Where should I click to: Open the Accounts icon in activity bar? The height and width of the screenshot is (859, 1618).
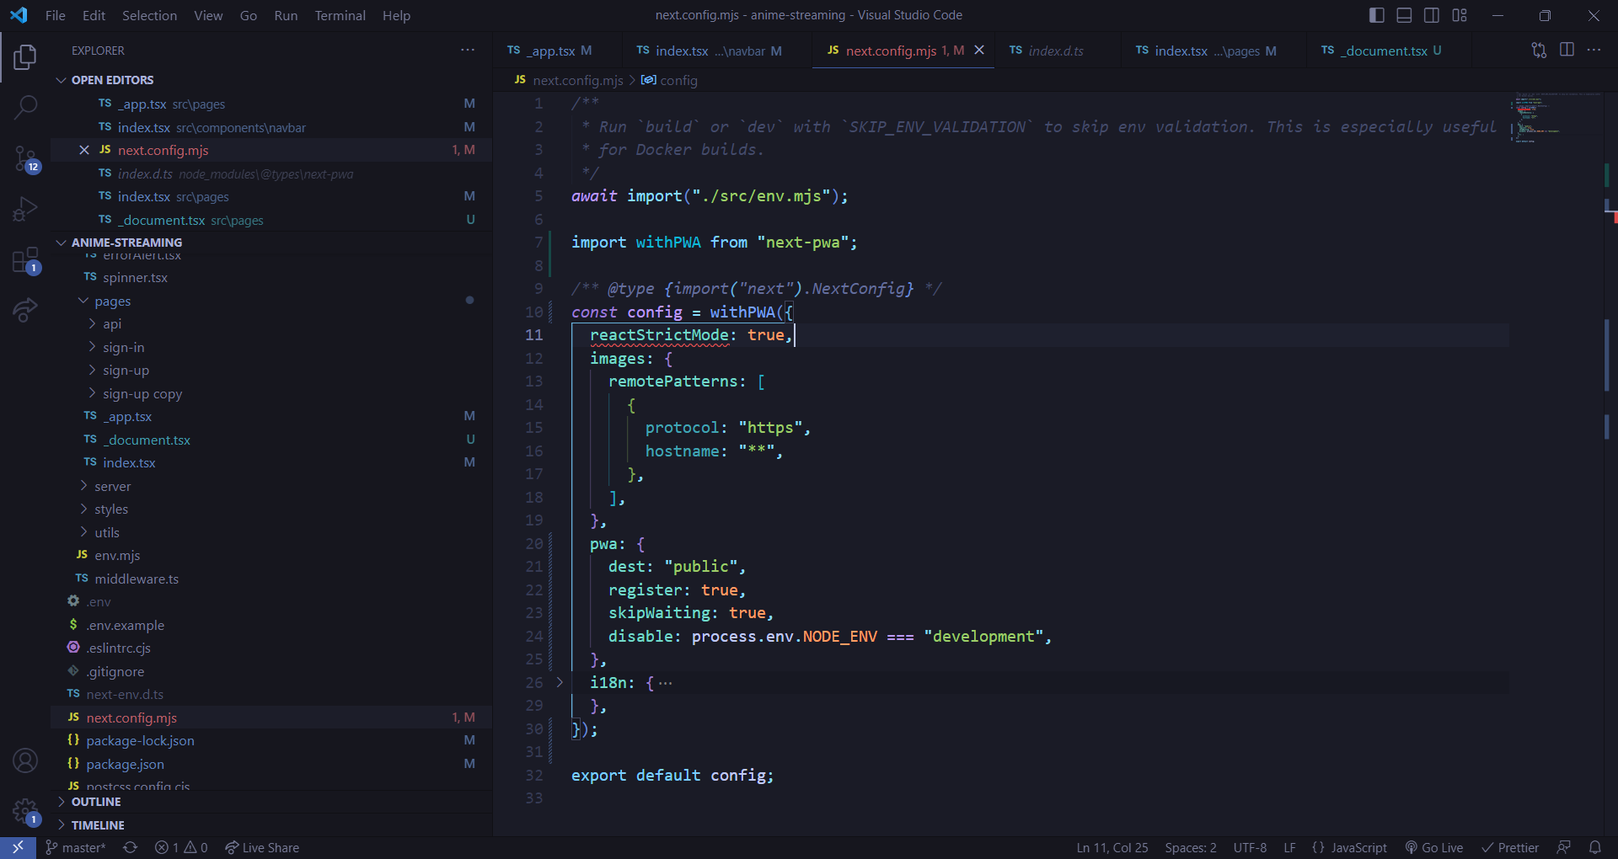(x=24, y=760)
